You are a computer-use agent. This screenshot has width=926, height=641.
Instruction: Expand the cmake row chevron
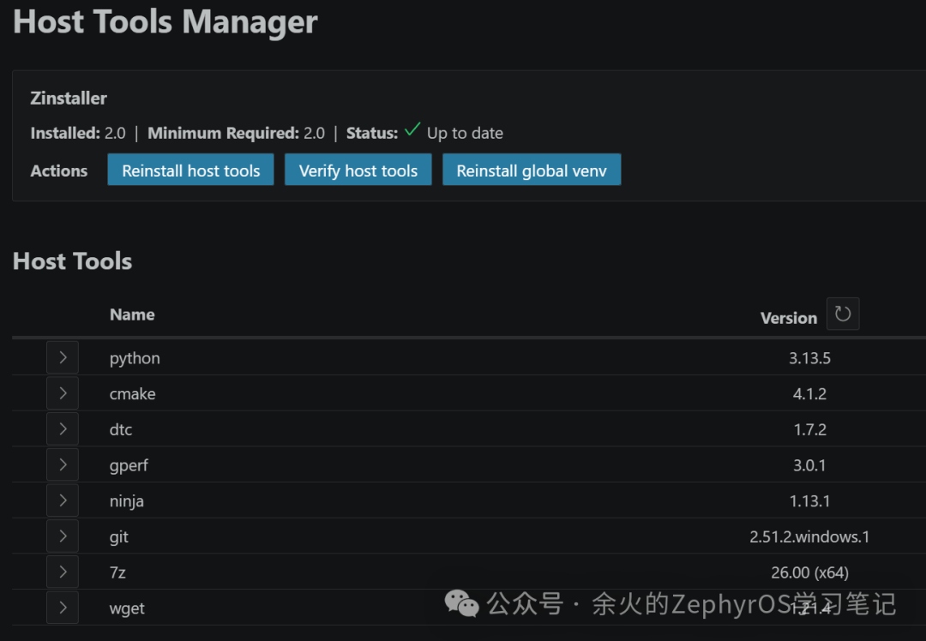click(x=63, y=393)
